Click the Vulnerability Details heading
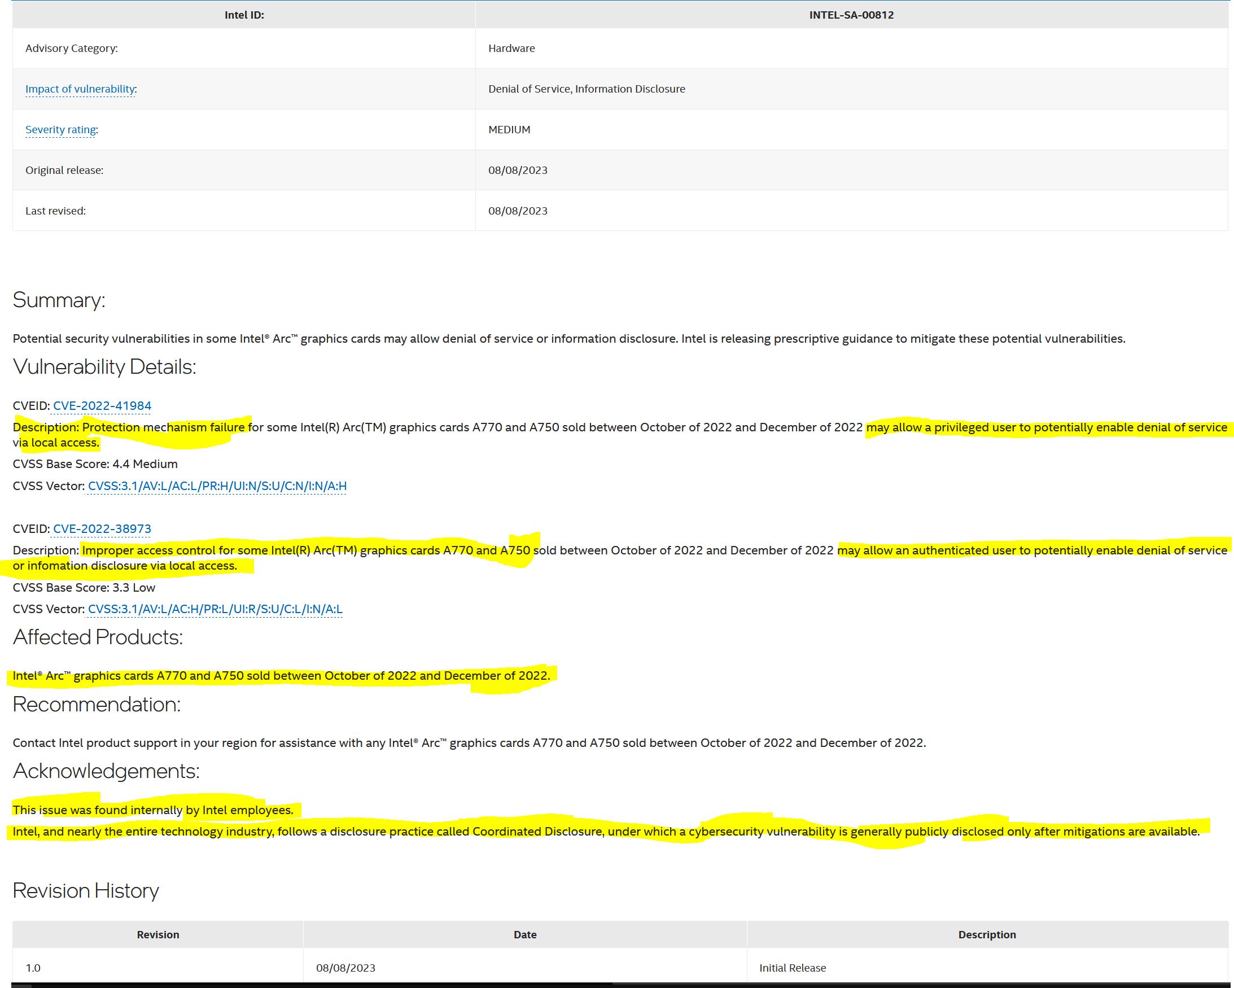 104,367
